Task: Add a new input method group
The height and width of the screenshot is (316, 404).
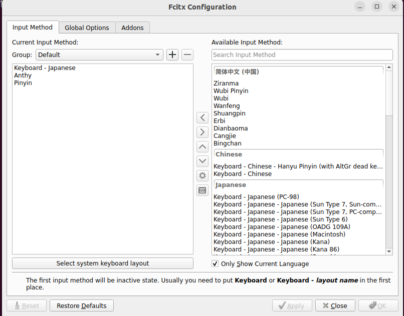Action: (172, 55)
